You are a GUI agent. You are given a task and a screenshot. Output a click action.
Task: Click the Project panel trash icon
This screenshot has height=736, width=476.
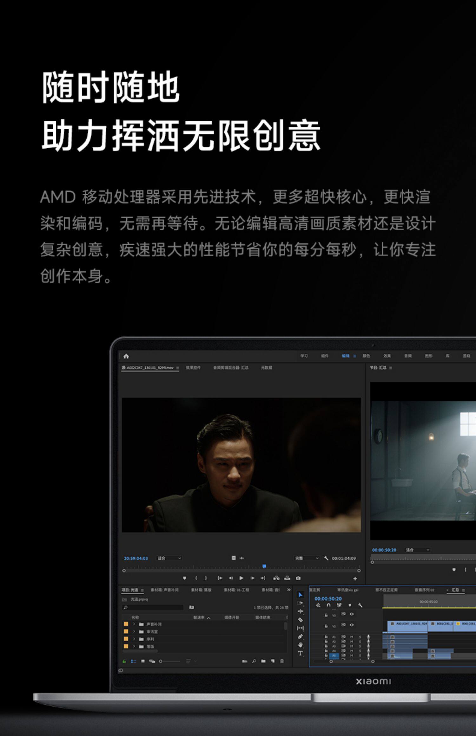click(282, 661)
